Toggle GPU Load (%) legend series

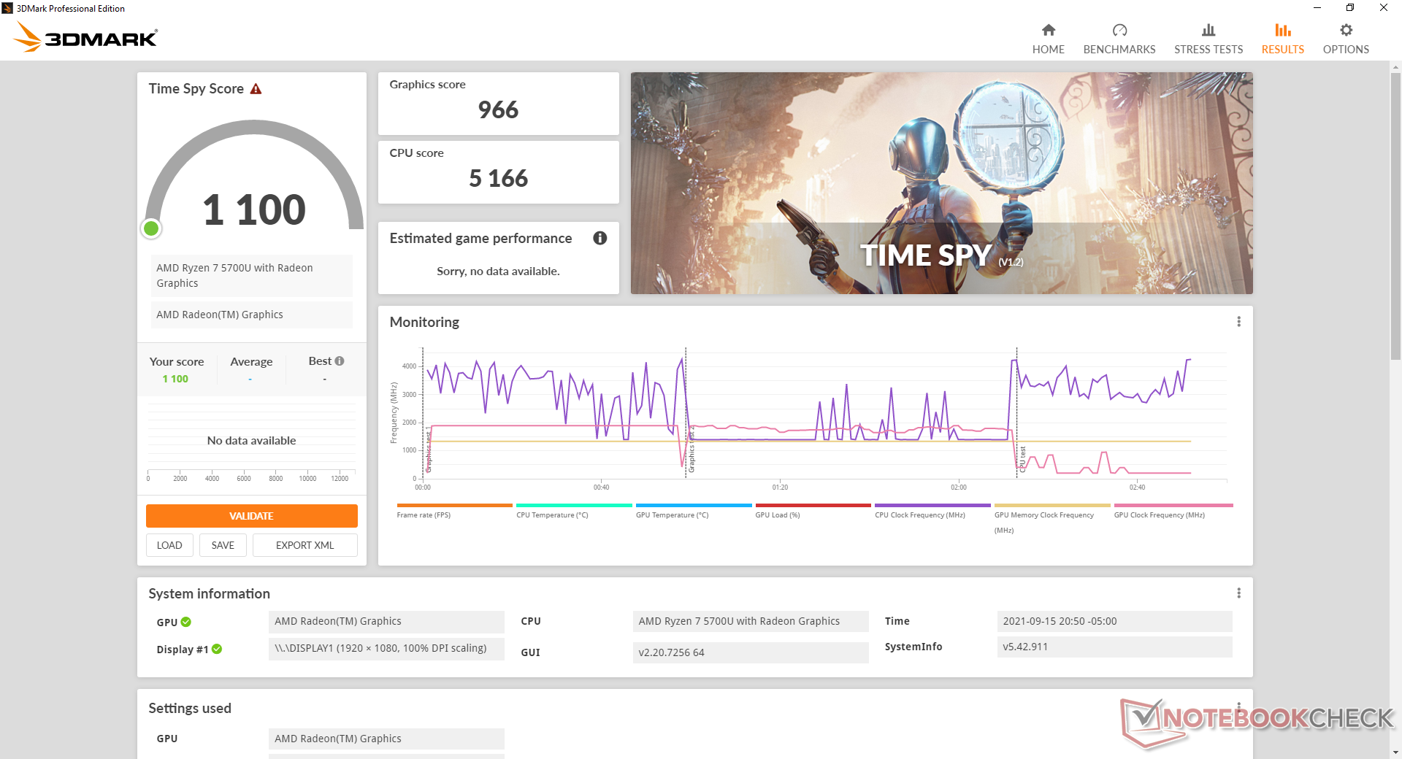click(813, 510)
